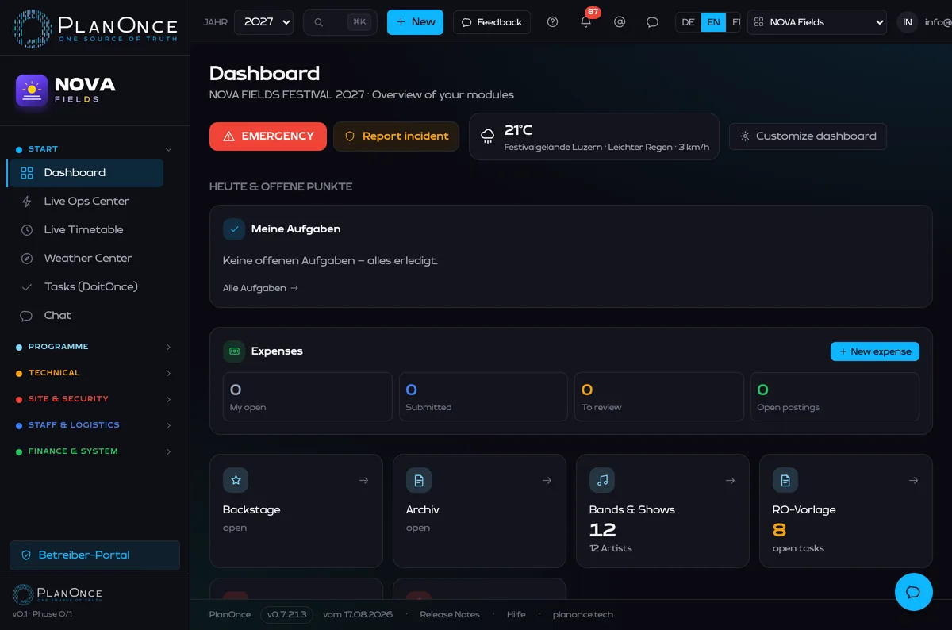The image size is (952, 630).
Task: Click the IN user avatar
Action: point(908,22)
